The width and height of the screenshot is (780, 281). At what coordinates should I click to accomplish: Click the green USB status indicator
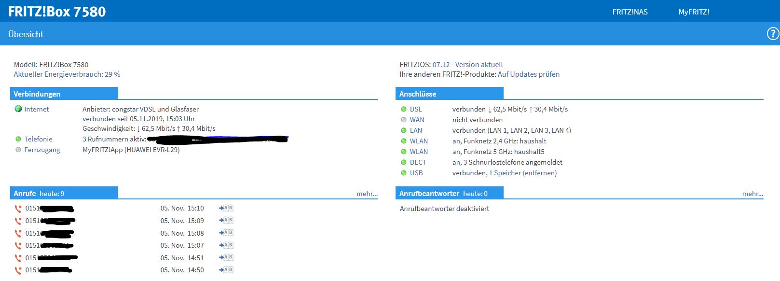[x=404, y=173]
